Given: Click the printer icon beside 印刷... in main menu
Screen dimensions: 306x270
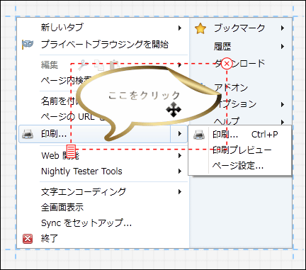Looking at the screenshot, I should pos(28,134).
